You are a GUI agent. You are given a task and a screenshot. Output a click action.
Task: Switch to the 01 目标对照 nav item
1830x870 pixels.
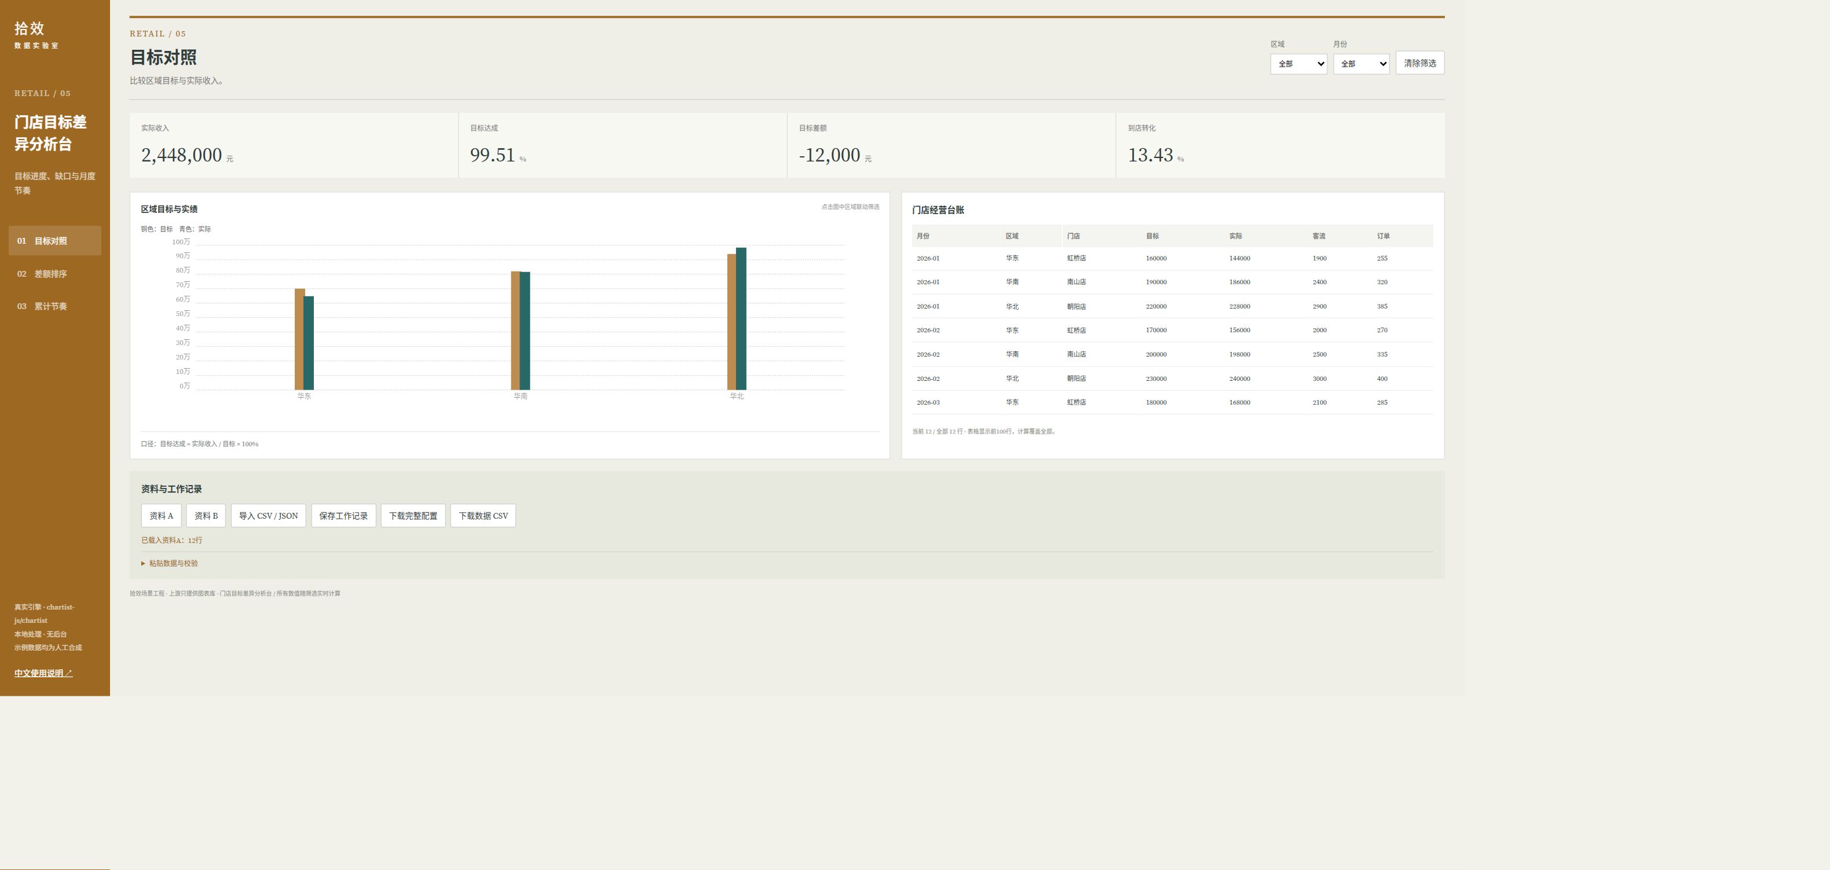[54, 241]
